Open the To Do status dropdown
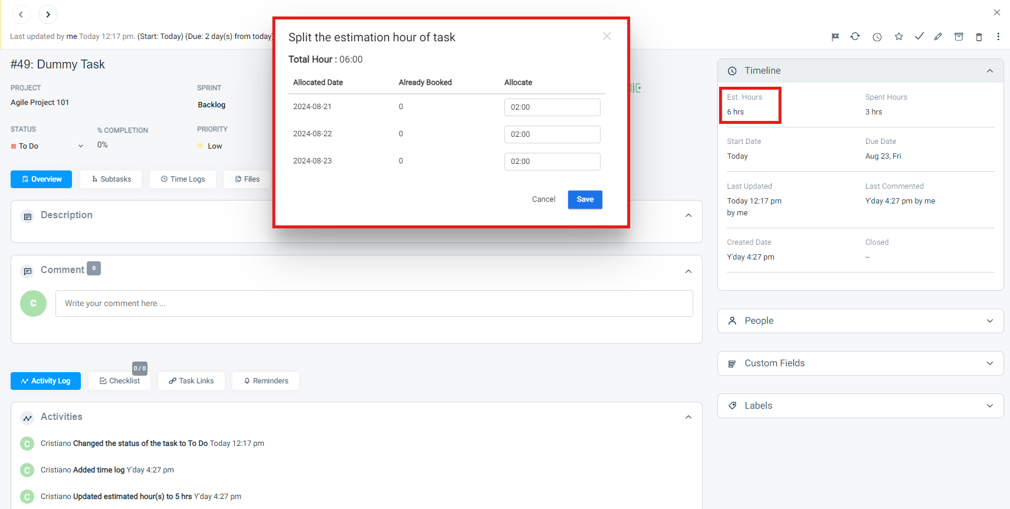 point(47,146)
